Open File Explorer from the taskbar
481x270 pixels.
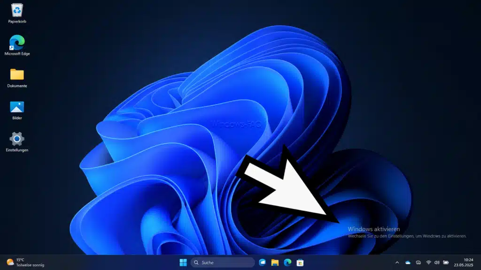(275, 262)
